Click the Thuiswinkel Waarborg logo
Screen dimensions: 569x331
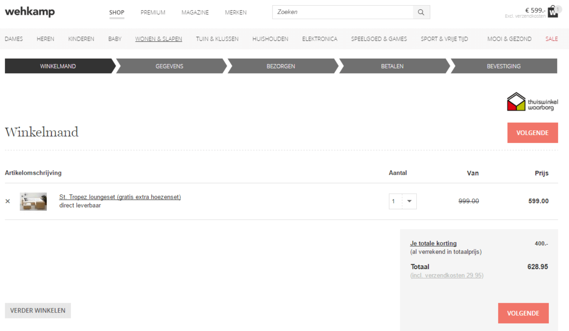click(x=532, y=102)
